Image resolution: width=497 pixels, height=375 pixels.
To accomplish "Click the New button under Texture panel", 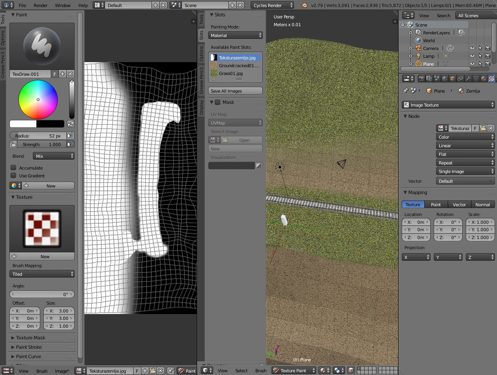I will pyautogui.click(x=42, y=256).
